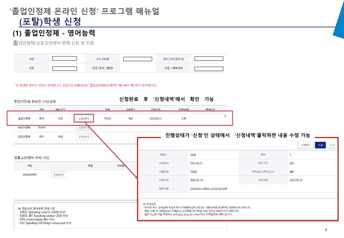This screenshot has height=238, width=344.
Task: Click the TOEFL IBT Speaking section criteria line
Action: 43,216
